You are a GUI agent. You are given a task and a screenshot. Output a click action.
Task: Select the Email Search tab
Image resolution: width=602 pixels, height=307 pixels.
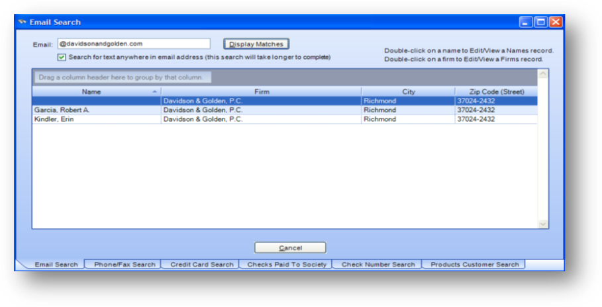tap(56, 265)
